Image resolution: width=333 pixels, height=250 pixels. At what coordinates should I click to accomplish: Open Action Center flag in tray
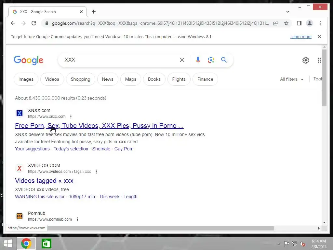pyautogui.click(x=286, y=244)
